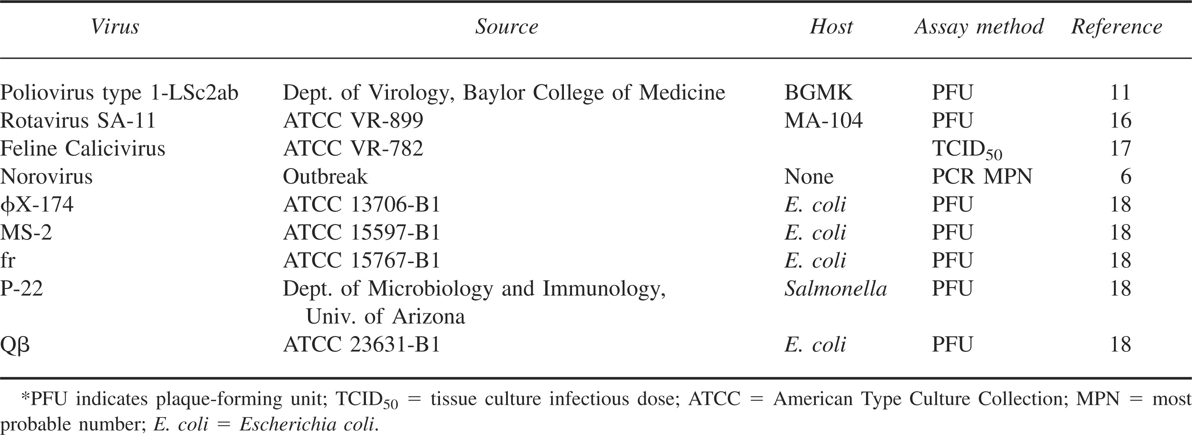
Task: Click the BGMK host entry
Action: (x=818, y=93)
